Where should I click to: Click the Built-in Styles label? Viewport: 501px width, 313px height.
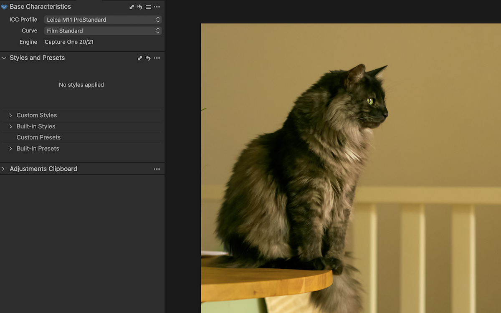36,126
